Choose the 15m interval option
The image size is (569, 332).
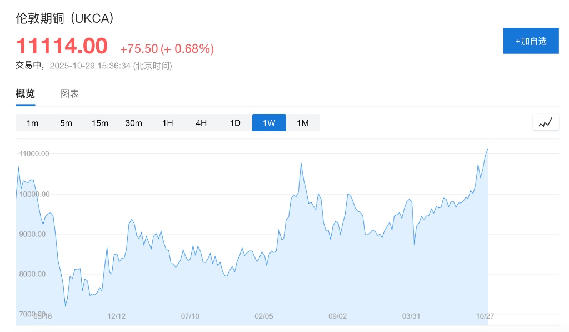tap(100, 123)
